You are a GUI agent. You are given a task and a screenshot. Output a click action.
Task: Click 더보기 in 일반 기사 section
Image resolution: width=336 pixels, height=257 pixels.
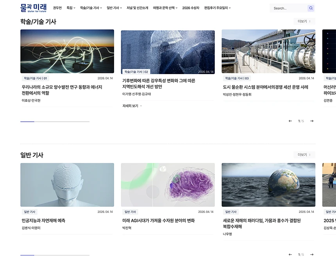(304, 154)
